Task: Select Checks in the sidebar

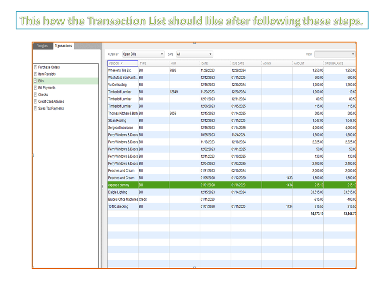Action: click(x=43, y=95)
